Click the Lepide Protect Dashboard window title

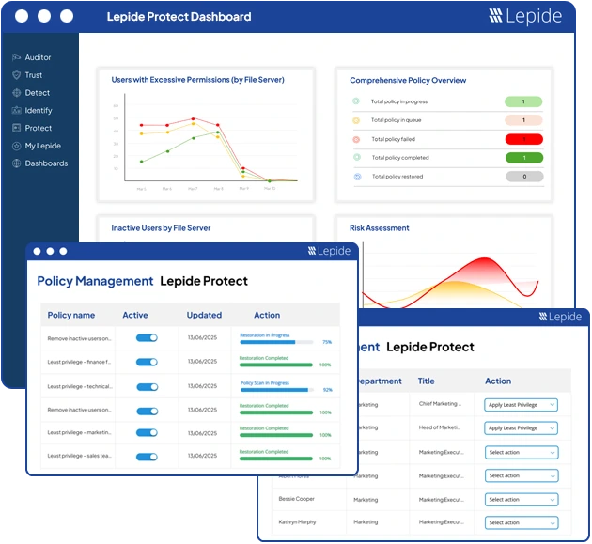click(x=179, y=17)
